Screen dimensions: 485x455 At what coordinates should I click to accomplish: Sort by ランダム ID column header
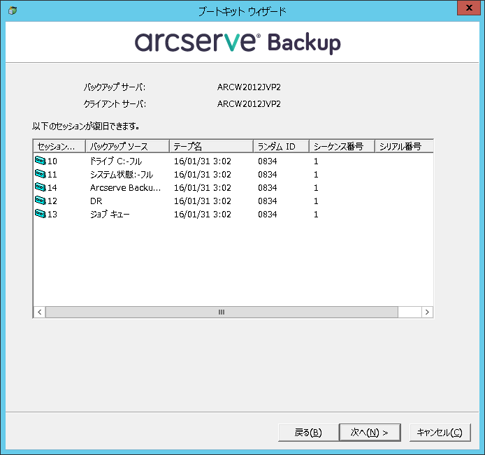coord(281,146)
